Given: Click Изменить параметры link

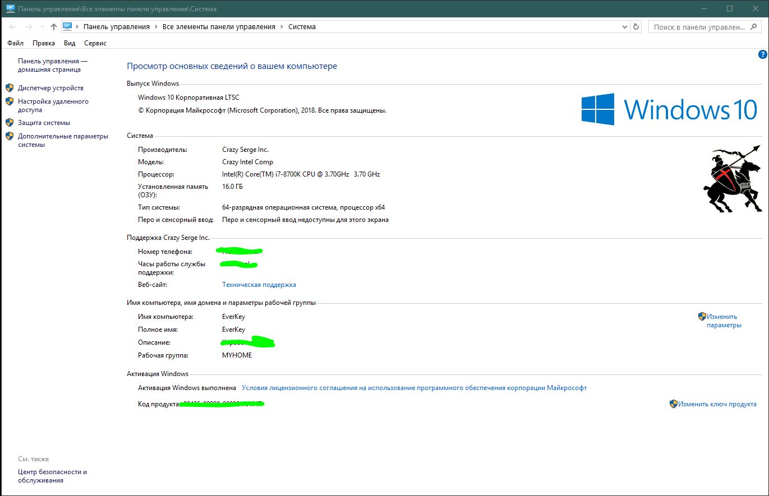Looking at the screenshot, I should pyautogui.click(x=724, y=321).
